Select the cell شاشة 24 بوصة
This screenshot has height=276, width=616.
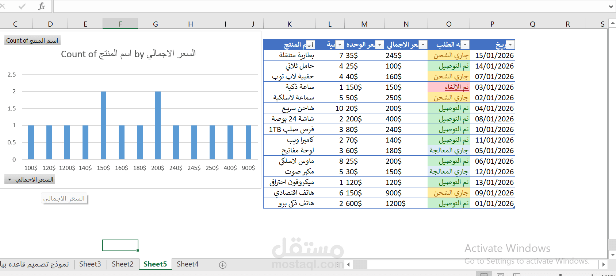(x=289, y=119)
